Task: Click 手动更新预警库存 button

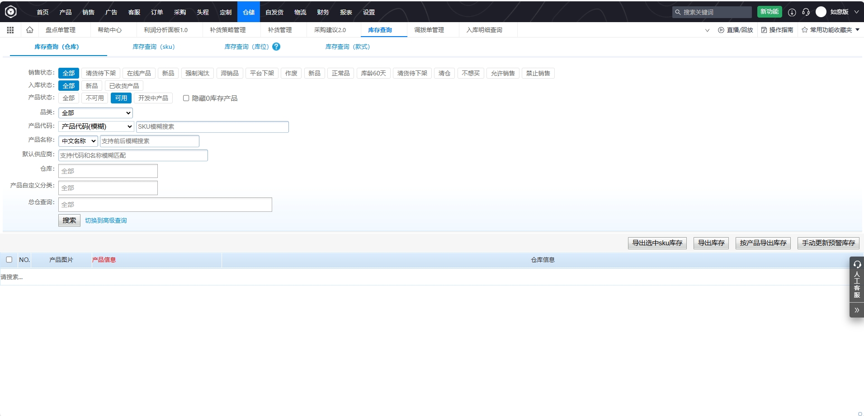Action: coord(828,243)
